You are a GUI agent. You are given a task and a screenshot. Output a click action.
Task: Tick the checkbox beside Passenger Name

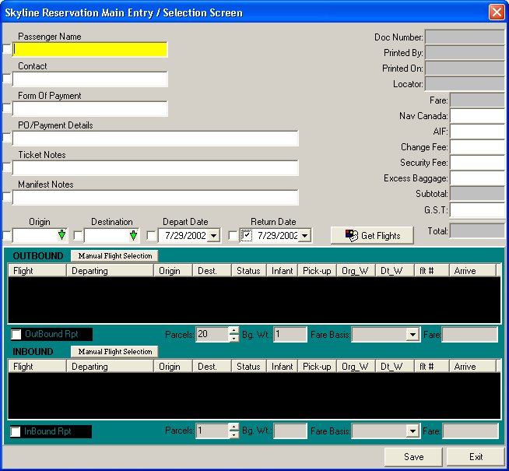(x=7, y=49)
